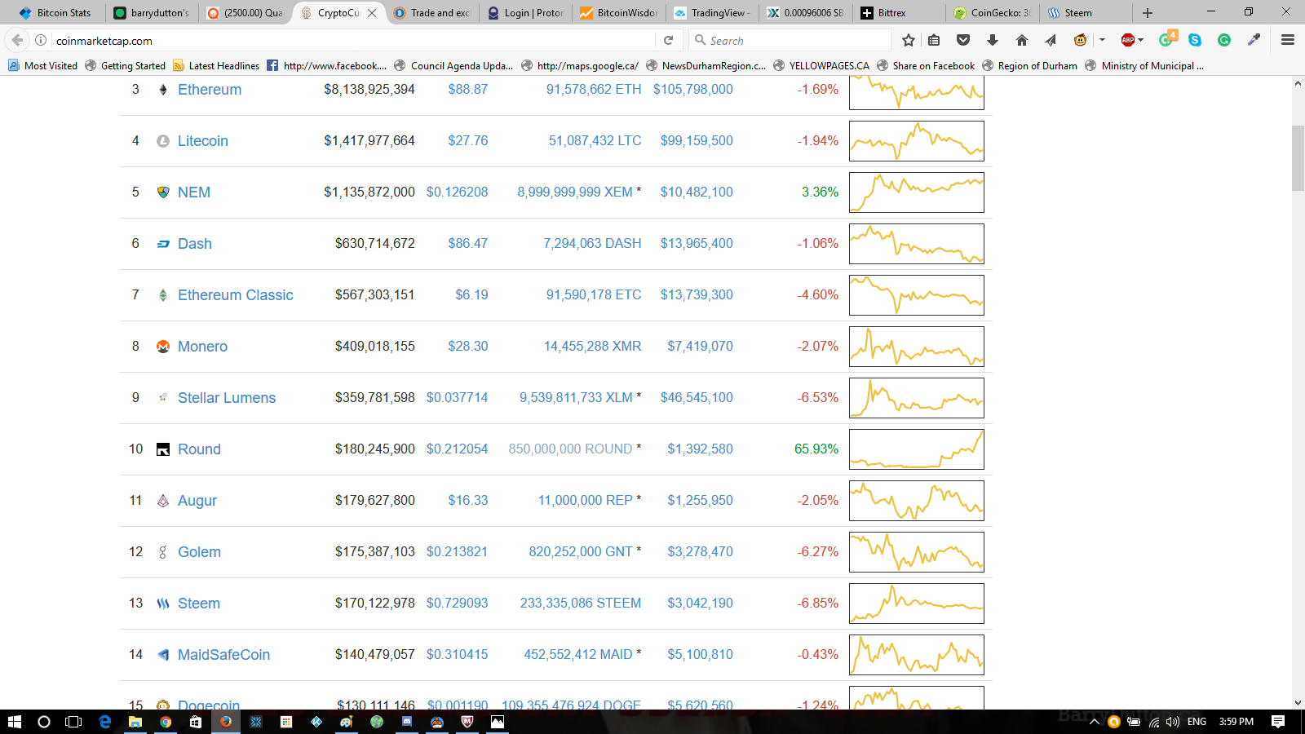Viewport: 1305px width, 734px height.
Task: Switch to the TradingView tab
Action: (x=712, y=13)
